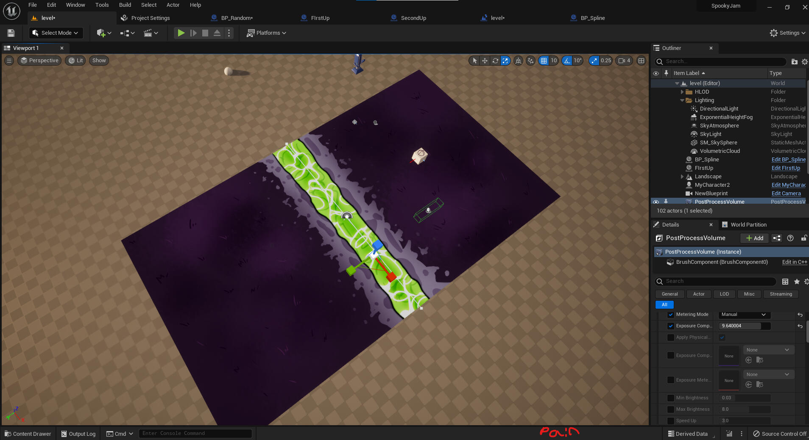Open the Metering Mode Manual dropdown
This screenshot has height=440, width=809.
tap(744, 315)
